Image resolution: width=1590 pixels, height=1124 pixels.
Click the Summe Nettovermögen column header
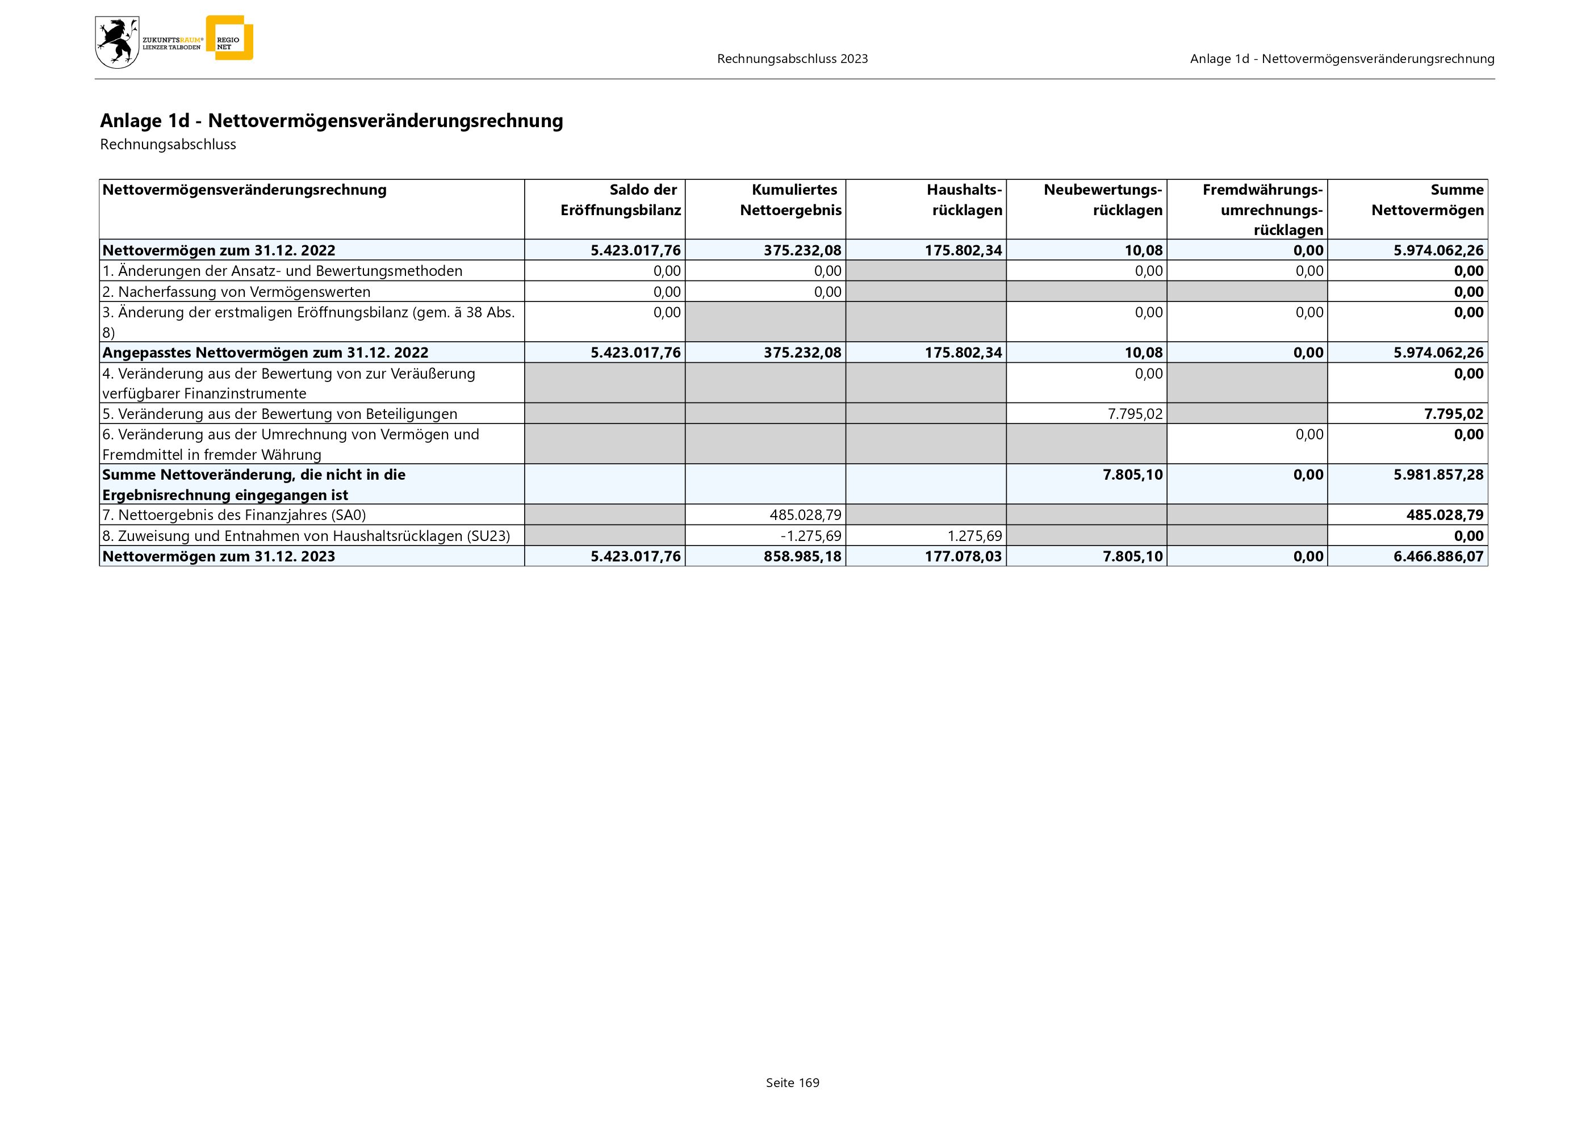pos(1427,200)
